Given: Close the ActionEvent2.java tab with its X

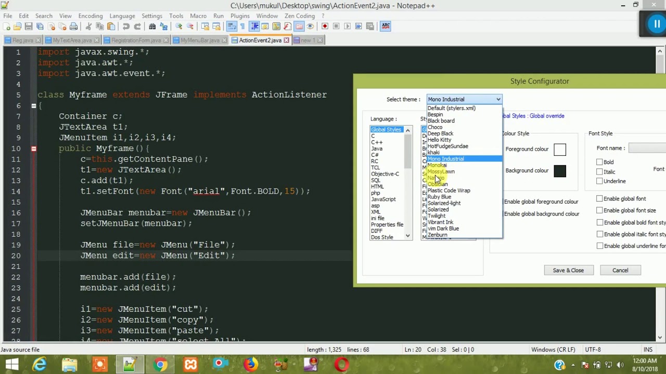Looking at the screenshot, I should [x=286, y=40].
